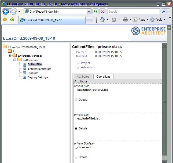Select the eaCommand folder
Image resolution: width=173 pixels, height=163 pixels.
click(x=31, y=60)
